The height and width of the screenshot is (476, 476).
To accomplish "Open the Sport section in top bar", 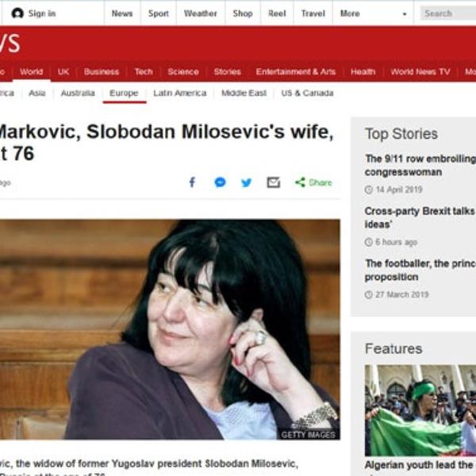I will (x=158, y=13).
